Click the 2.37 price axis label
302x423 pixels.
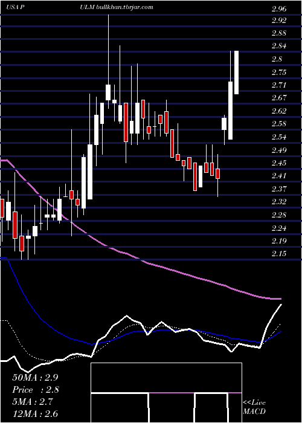[x=279, y=189]
